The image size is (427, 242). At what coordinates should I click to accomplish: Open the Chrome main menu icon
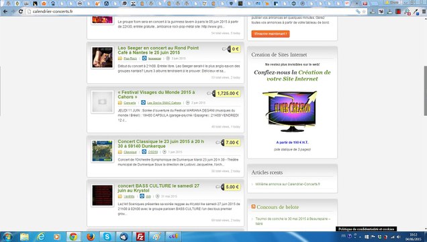tap(424, 11)
